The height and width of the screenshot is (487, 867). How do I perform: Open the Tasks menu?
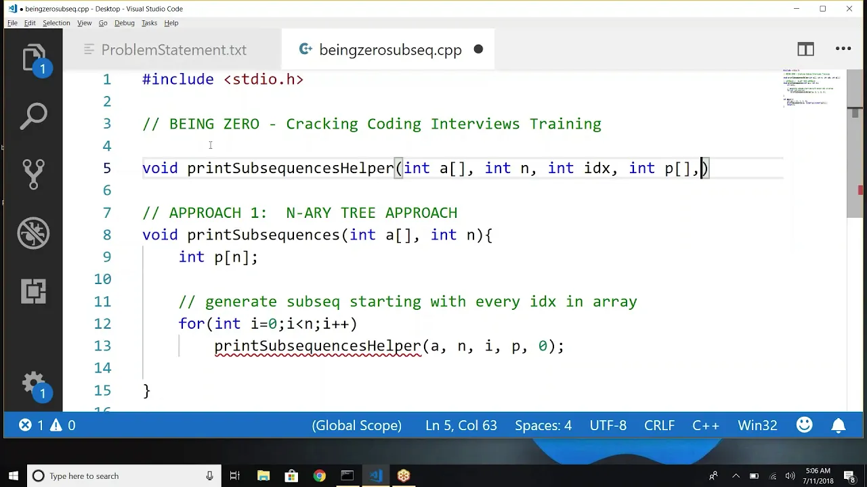(x=149, y=23)
